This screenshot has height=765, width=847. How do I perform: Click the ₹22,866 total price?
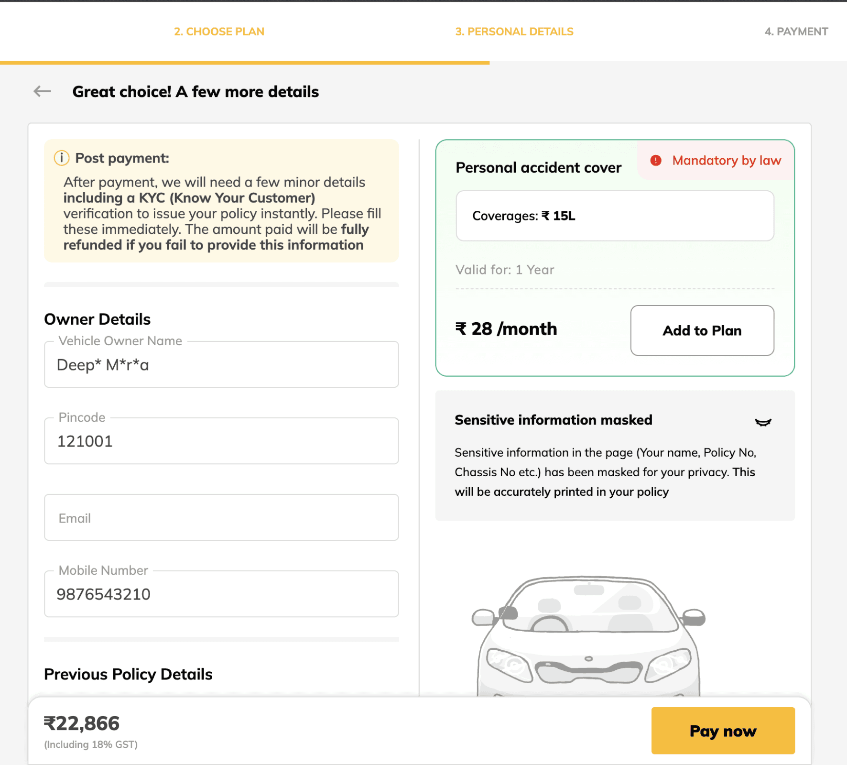tap(82, 723)
